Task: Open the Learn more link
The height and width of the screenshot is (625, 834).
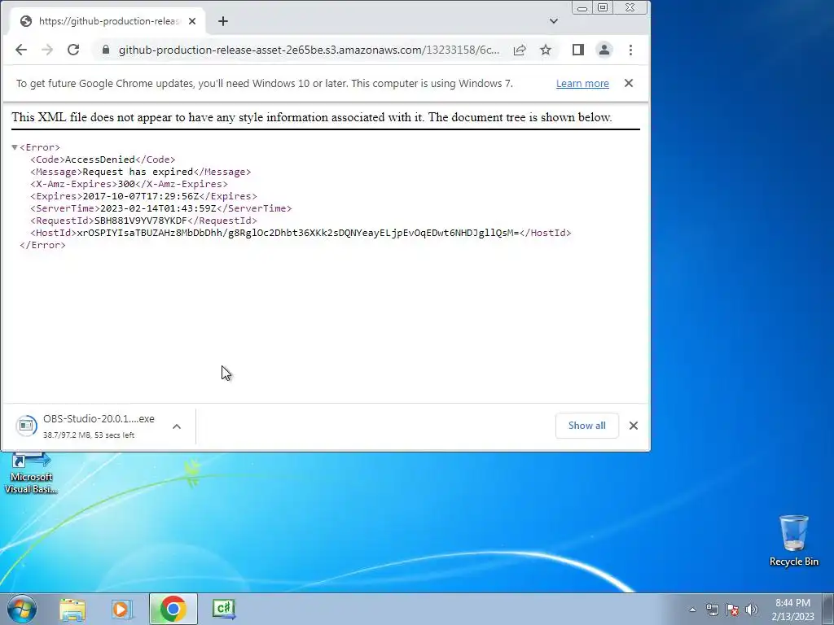Action: tap(582, 84)
